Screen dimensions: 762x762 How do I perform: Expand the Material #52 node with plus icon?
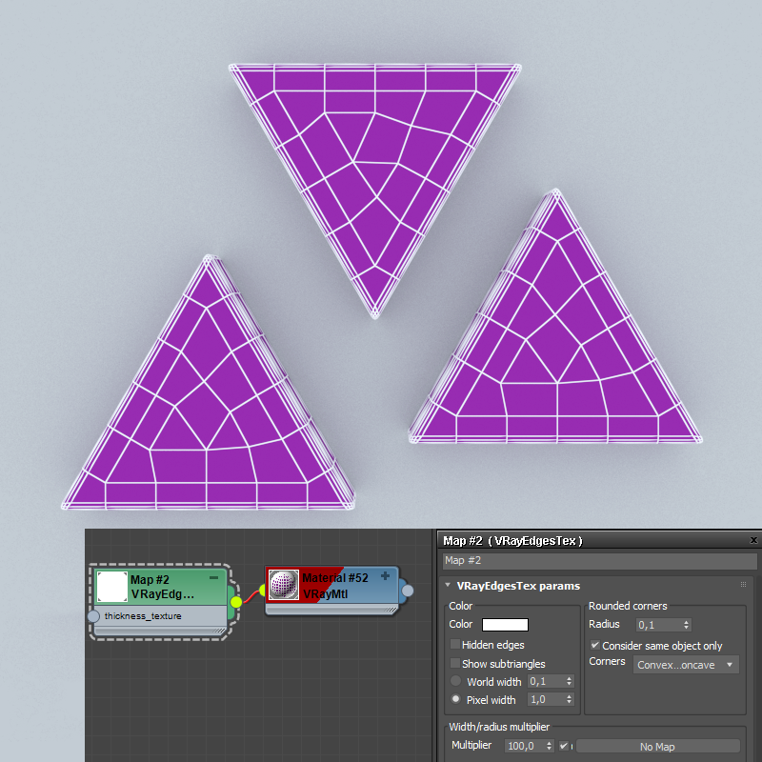click(x=385, y=576)
